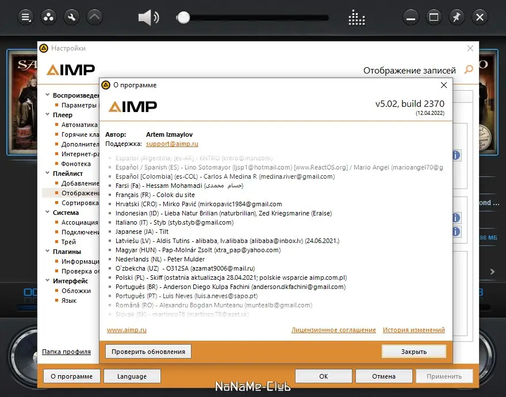Screen dimensions: 506x397
Task: Close the About dialog with X
Action: (444, 85)
